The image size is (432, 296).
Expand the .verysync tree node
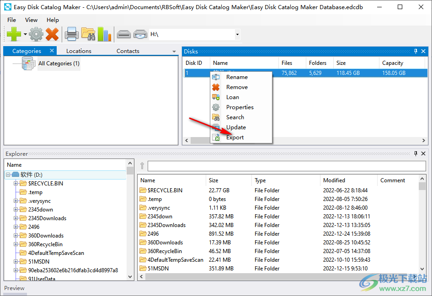[x=16, y=201]
